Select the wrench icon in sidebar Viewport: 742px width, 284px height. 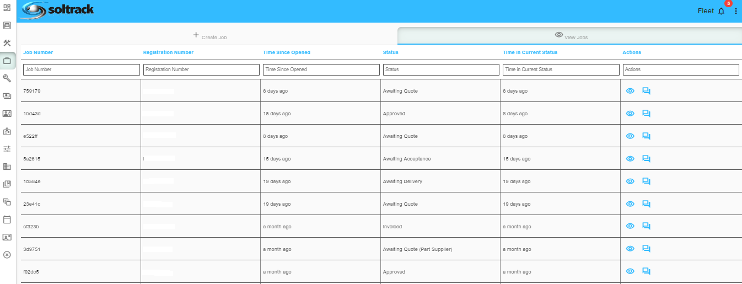[7, 78]
